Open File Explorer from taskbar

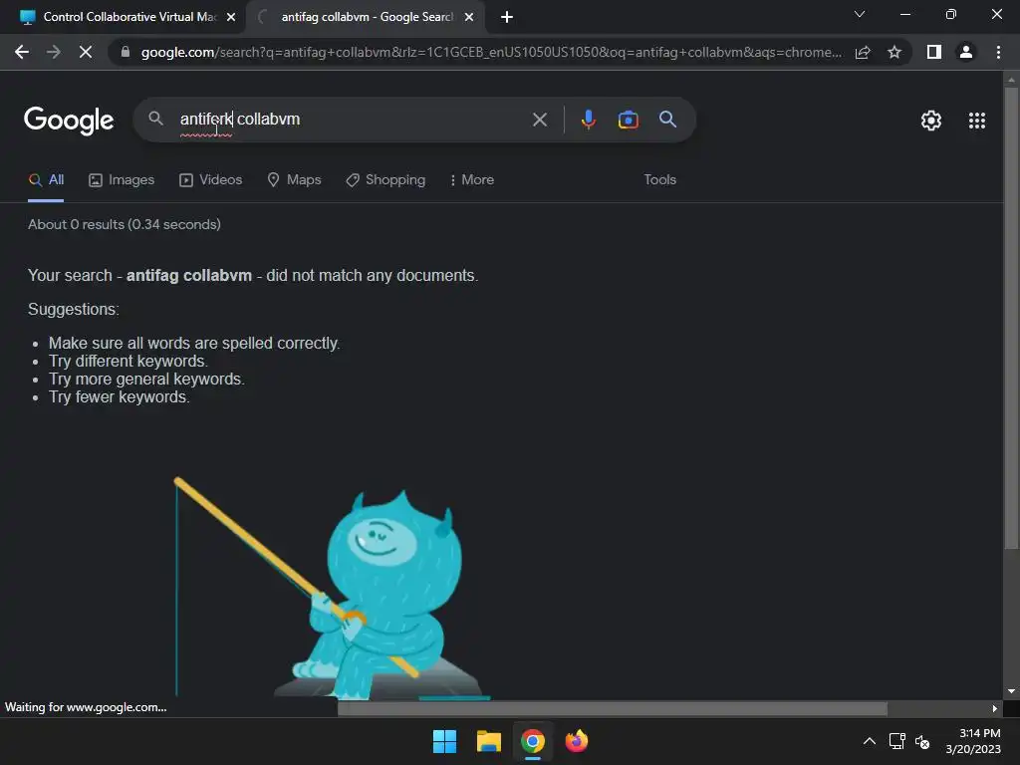tap(488, 741)
